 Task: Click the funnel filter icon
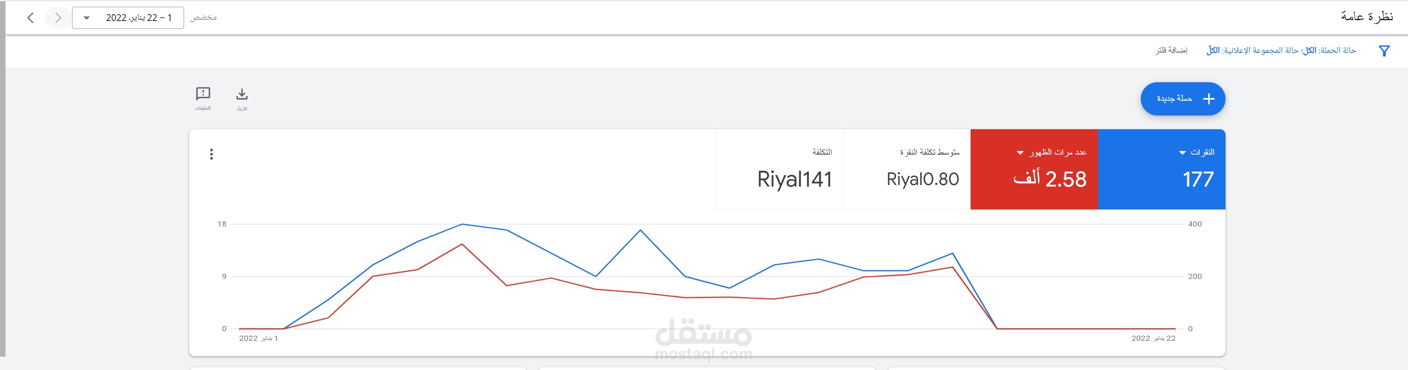point(1383,51)
